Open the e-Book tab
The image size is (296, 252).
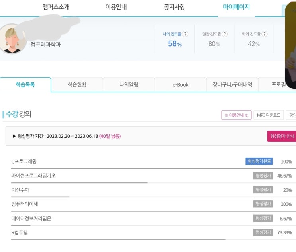(x=180, y=85)
